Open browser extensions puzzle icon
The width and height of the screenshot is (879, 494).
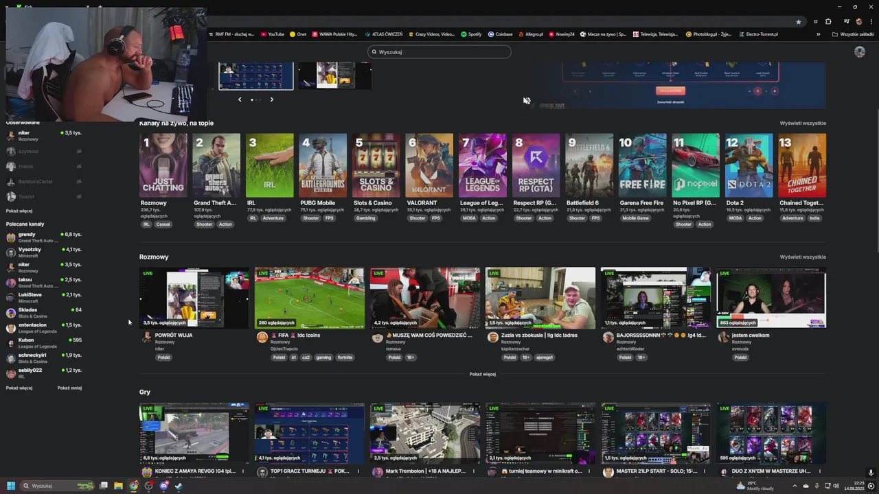click(x=828, y=21)
